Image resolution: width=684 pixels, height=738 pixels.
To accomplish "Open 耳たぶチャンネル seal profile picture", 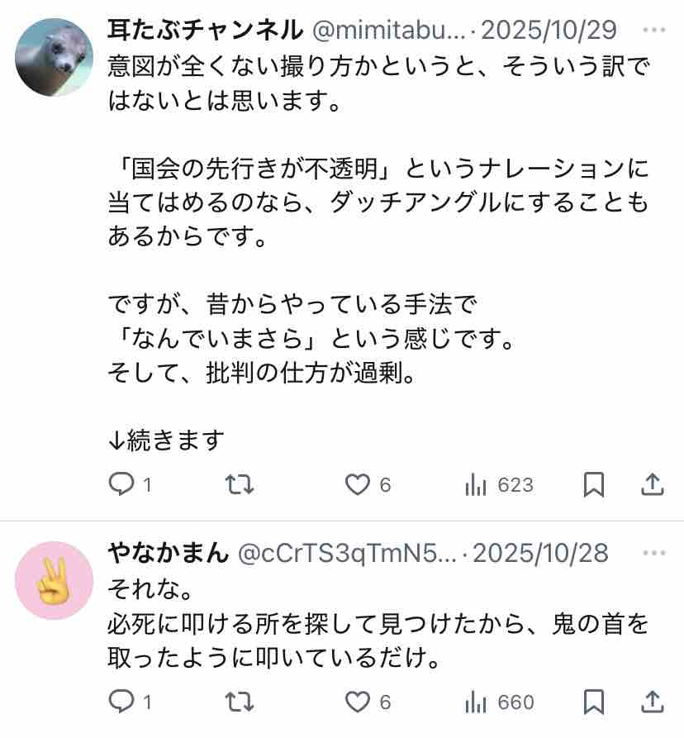I will tap(54, 57).
